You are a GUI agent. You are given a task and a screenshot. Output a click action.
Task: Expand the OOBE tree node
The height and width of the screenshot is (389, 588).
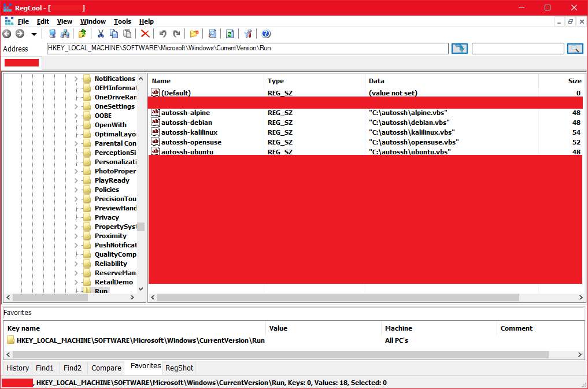pyautogui.click(x=76, y=116)
